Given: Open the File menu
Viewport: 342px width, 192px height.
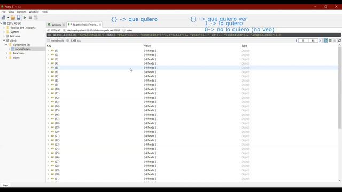Looking at the screenshot, I should 4,12.
